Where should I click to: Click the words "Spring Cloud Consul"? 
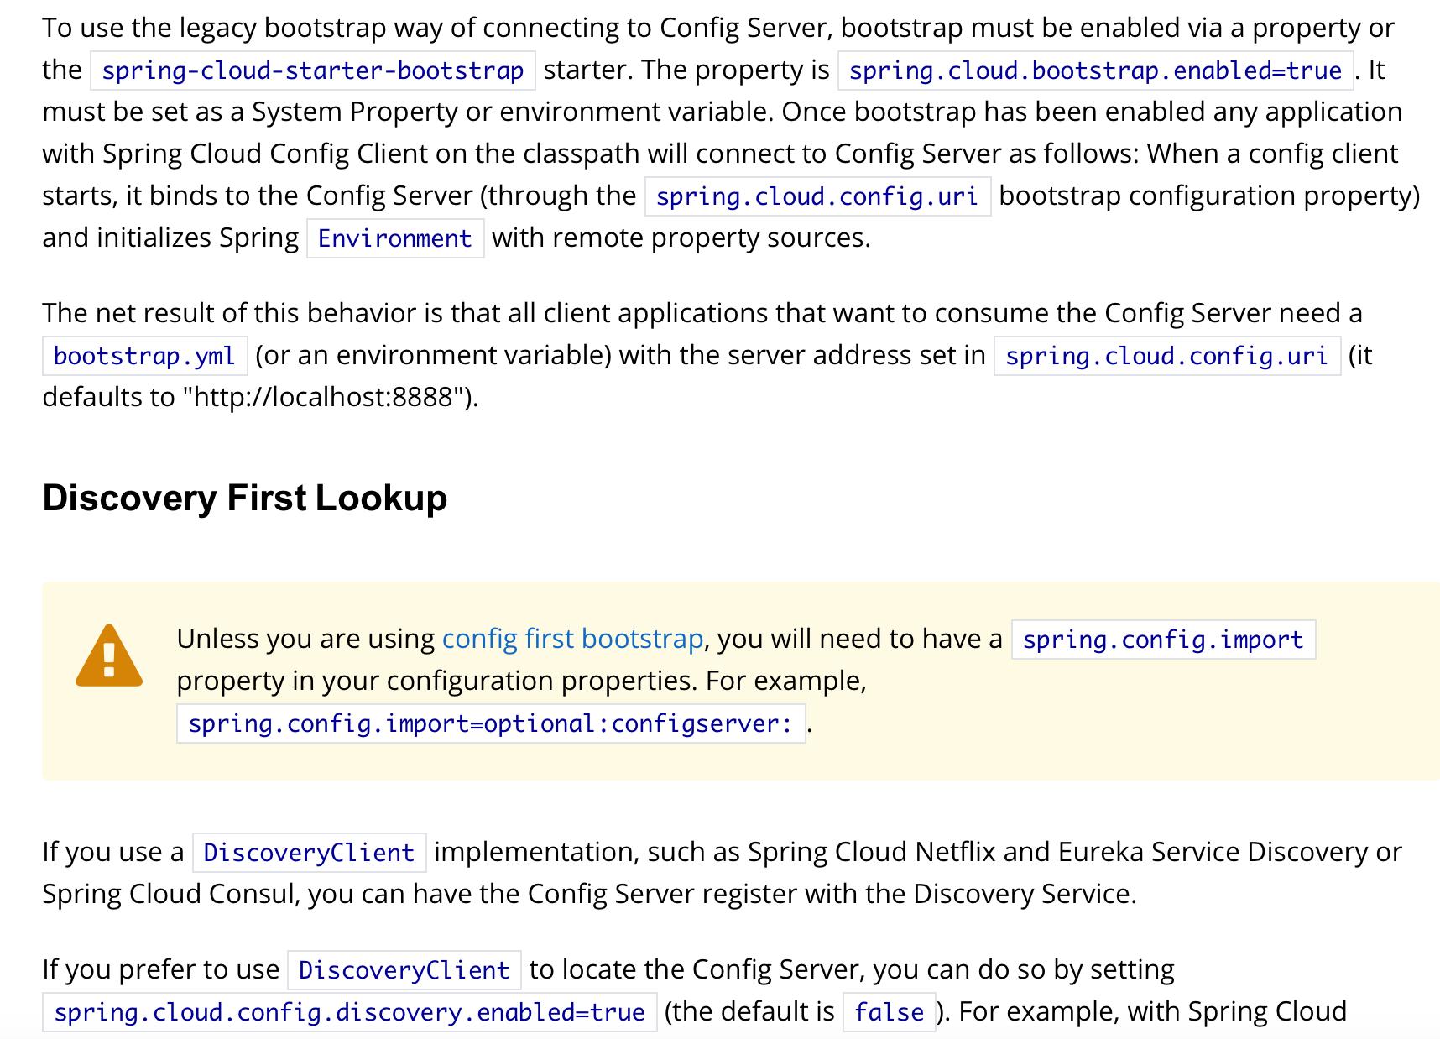pyautogui.click(x=170, y=894)
